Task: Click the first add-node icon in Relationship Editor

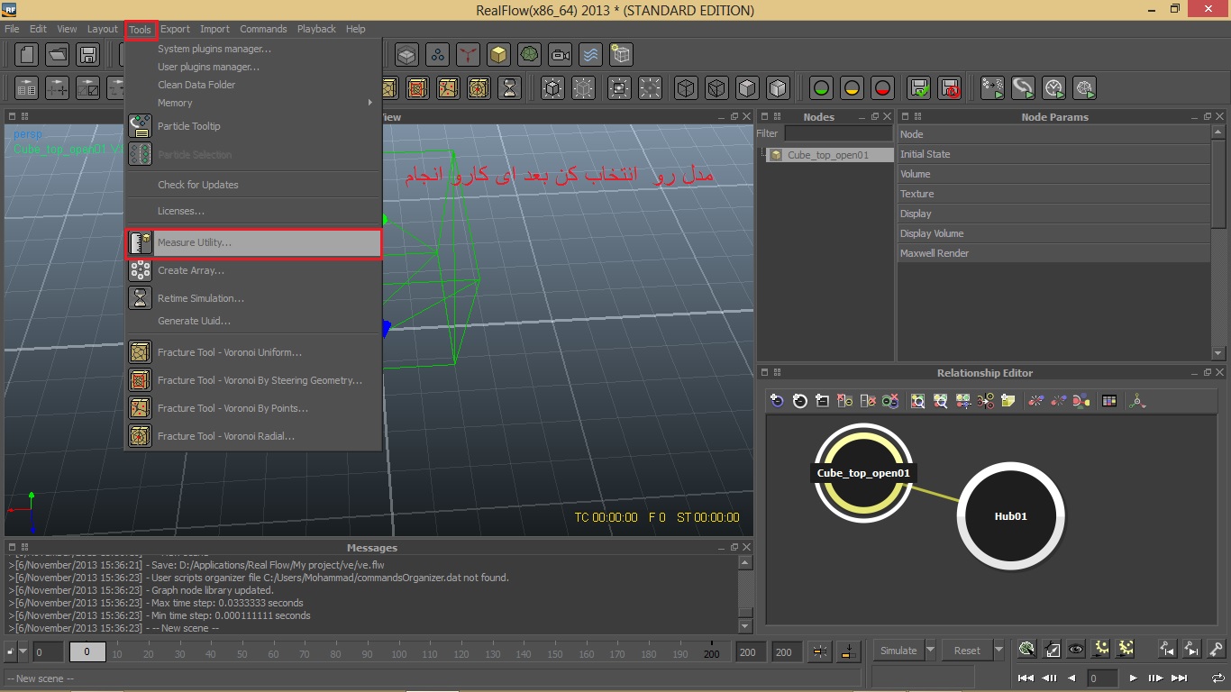Action: pos(777,401)
